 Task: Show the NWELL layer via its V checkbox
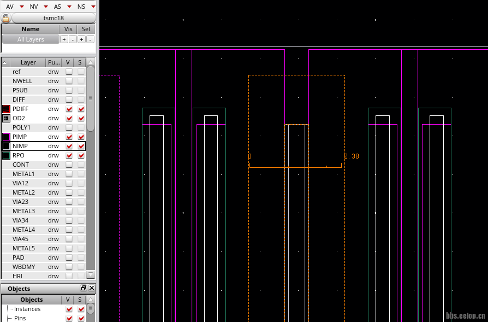69,81
